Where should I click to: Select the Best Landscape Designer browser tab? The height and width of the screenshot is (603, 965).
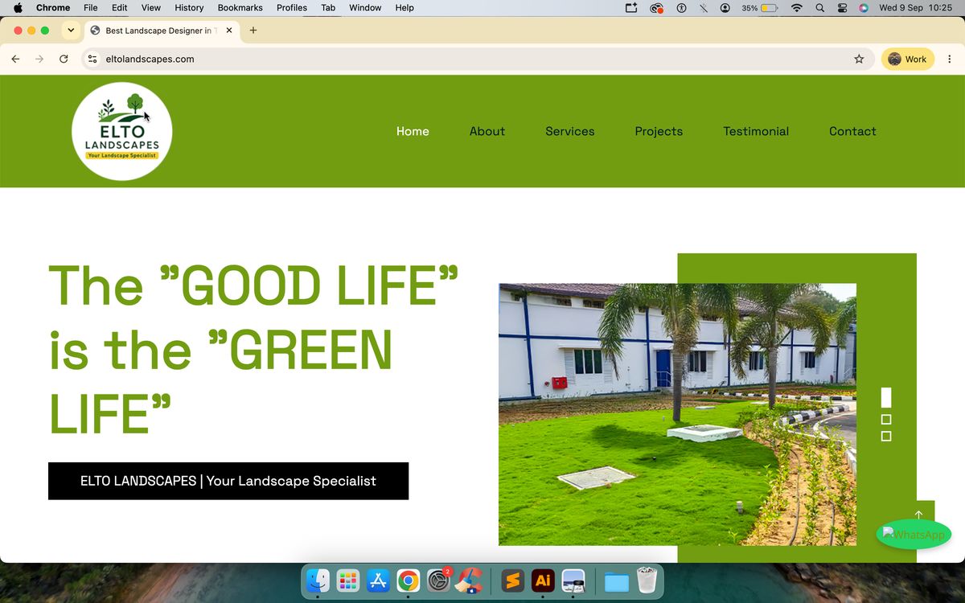(x=162, y=31)
